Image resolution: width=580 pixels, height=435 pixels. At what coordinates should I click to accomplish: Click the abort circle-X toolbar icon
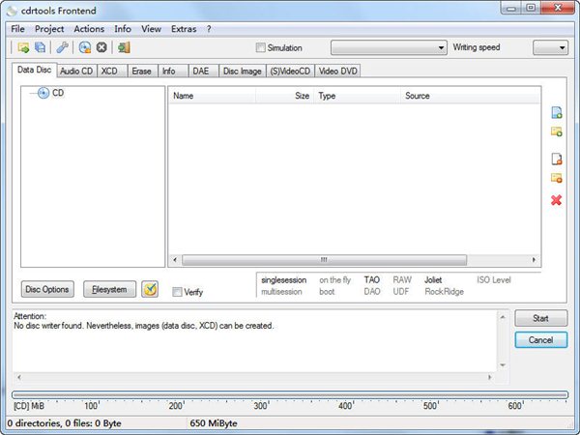pos(101,47)
